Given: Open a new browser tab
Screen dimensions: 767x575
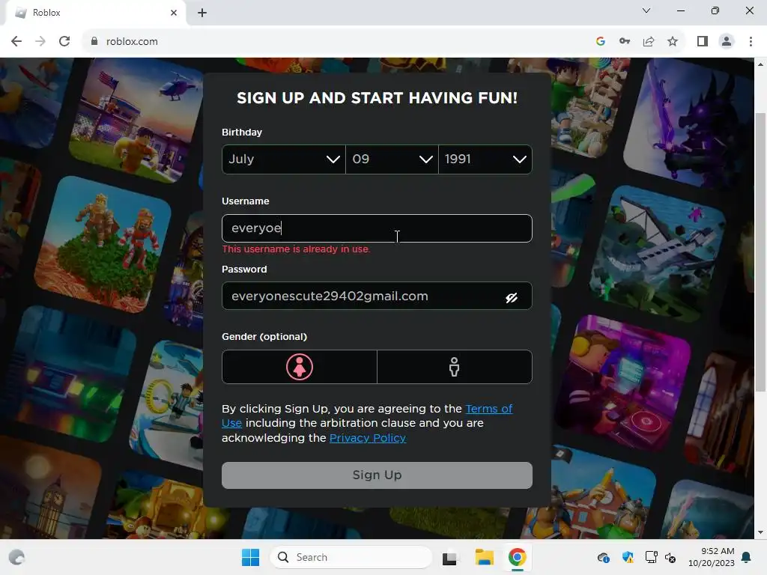Looking at the screenshot, I should (202, 13).
